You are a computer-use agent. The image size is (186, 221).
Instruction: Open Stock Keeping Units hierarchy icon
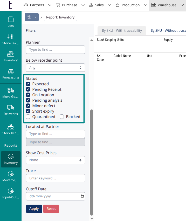11,127
